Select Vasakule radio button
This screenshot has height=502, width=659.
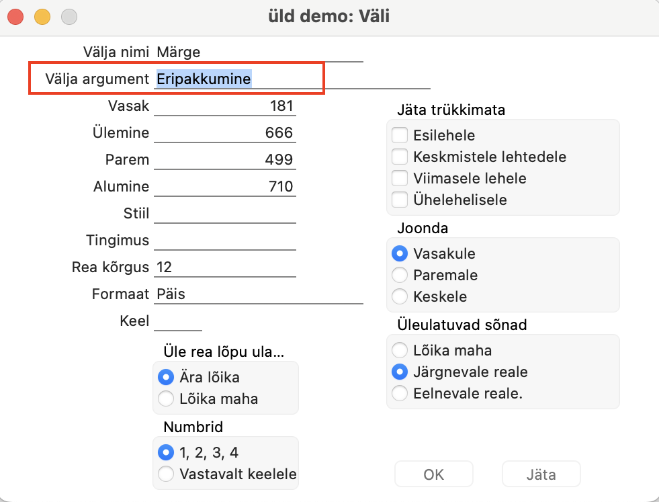pyautogui.click(x=400, y=253)
